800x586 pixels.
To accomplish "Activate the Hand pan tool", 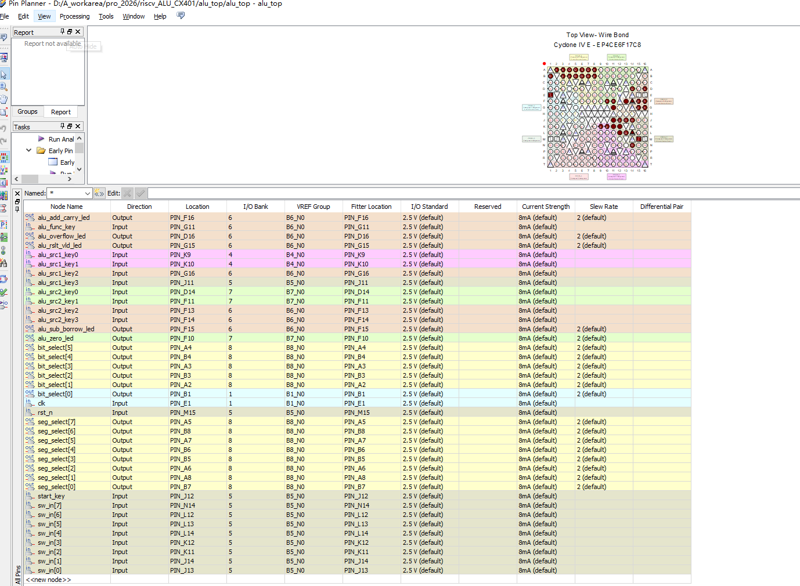I will [x=3, y=99].
